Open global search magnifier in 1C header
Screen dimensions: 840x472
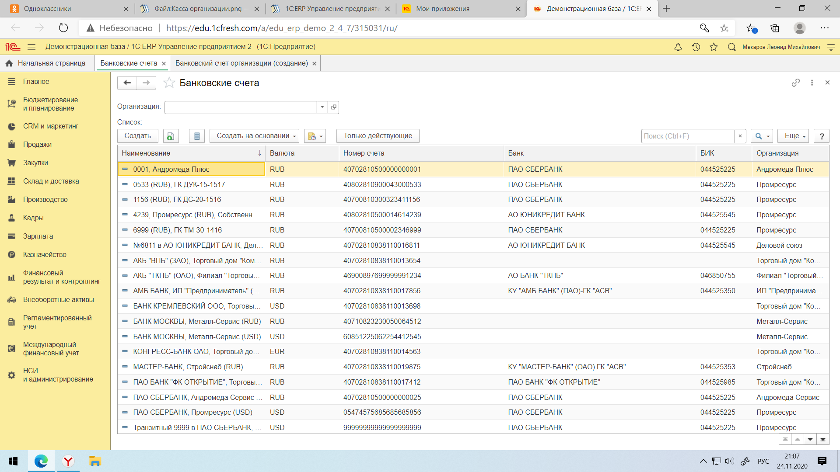[x=731, y=47]
